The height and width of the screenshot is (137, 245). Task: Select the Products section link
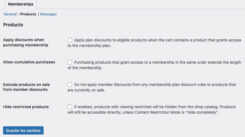pyautogui.click(x=28, y=14)
